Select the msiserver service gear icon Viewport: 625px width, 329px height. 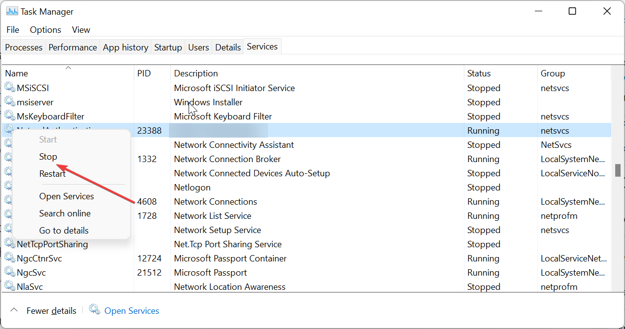tap(10, 102)
